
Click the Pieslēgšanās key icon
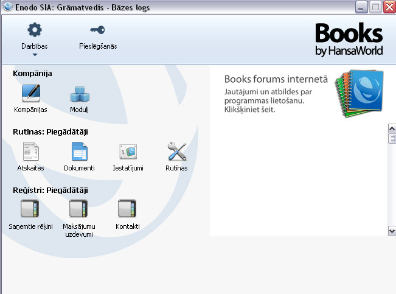(x=97, y=30)
